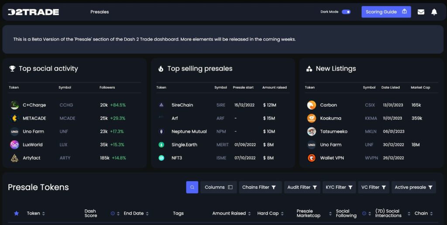
Task: Open the notifications bell icon
Action: coord(434,12)
